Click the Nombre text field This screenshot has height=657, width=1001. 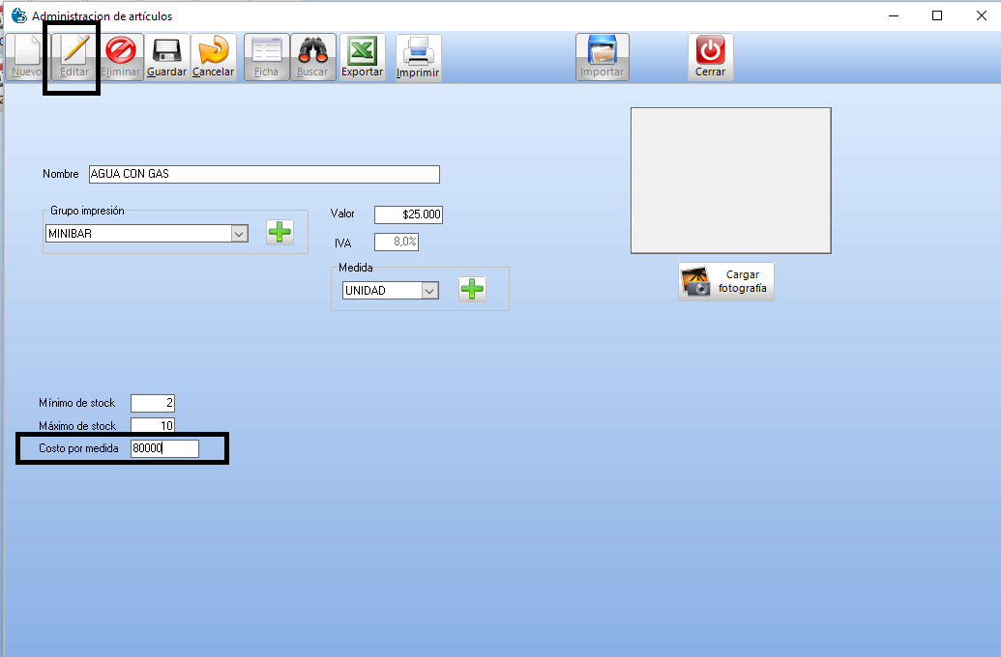click(263, 175)
